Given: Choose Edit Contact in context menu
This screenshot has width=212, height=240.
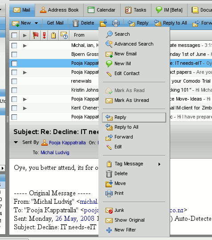Looking at the screenshot, I should click(x=127, y=73).
